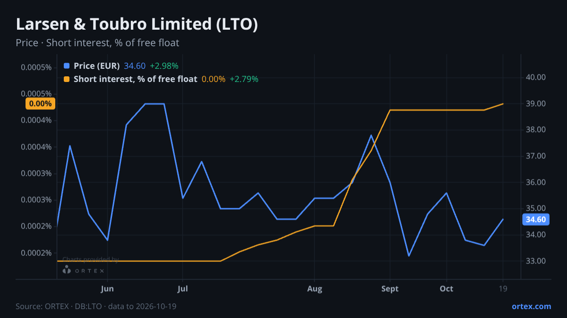
Task: Toggle the Short interest, % of free float label
Action: pos(135,79)
